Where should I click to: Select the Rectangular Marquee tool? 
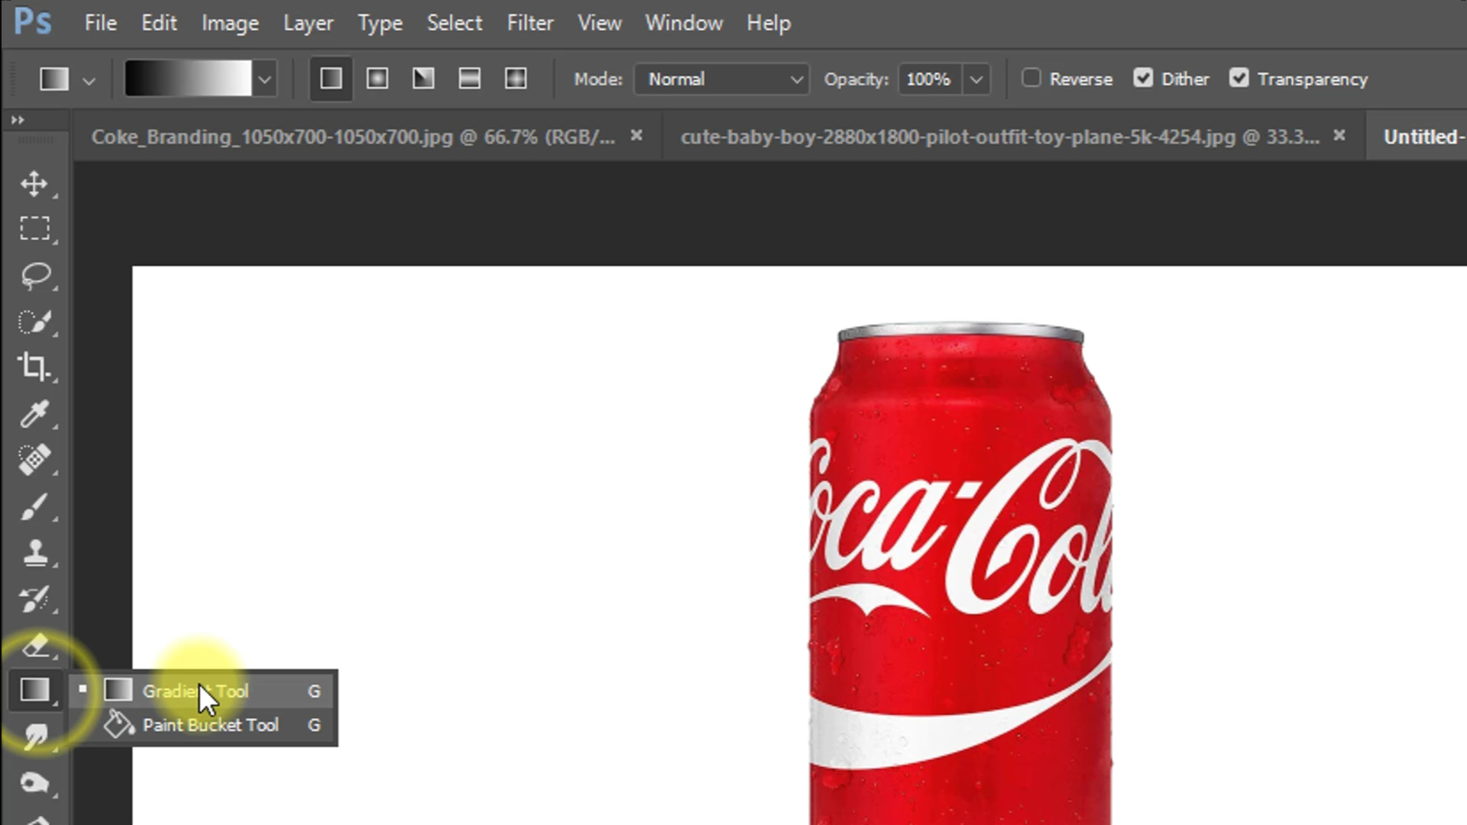coord(34,228)
